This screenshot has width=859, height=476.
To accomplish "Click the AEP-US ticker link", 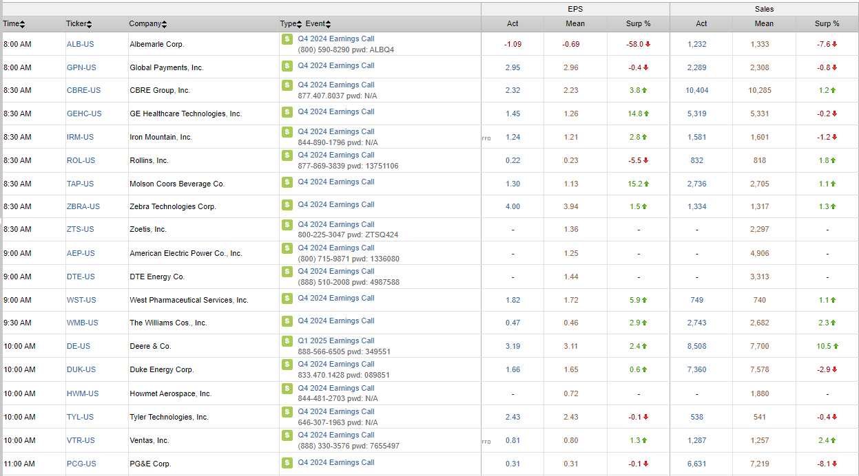I will pos(81,253).
